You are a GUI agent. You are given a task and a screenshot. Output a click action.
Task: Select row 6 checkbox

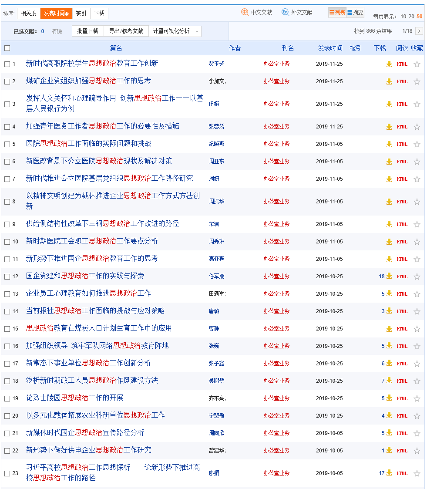7,162
